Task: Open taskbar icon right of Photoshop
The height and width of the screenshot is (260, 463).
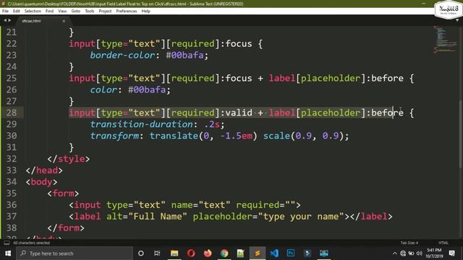Action: [x=307, y=253]
